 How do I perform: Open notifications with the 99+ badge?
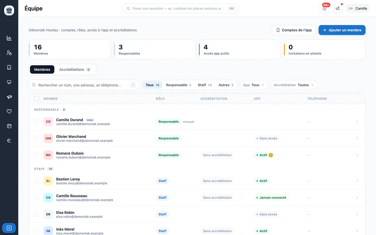[x=325, y=8]
